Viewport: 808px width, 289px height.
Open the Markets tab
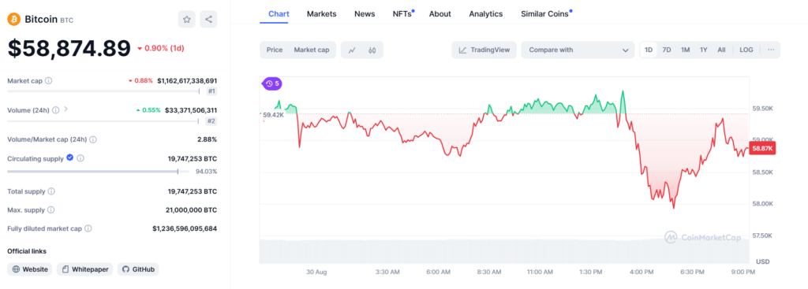click(x=322, y=14)
